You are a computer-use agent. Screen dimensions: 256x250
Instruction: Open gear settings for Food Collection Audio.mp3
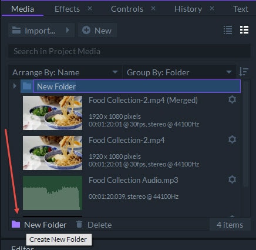click(232, 179)
